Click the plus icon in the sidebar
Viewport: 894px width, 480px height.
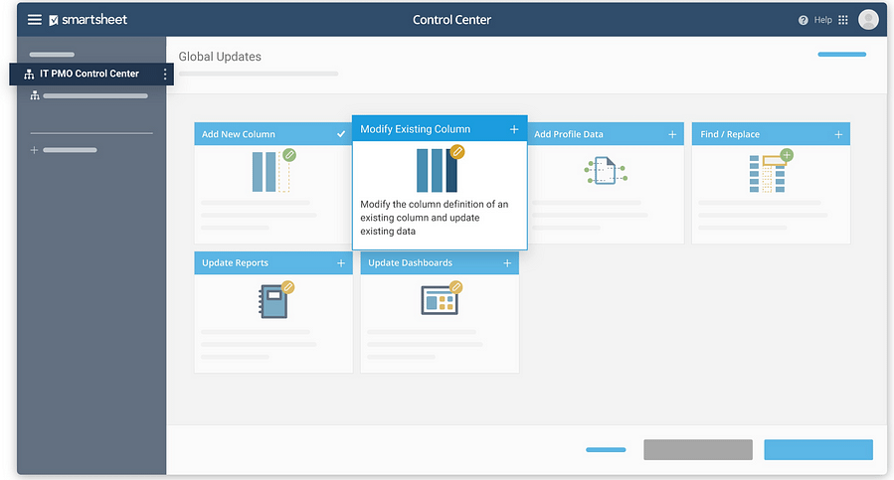(34, 150)
